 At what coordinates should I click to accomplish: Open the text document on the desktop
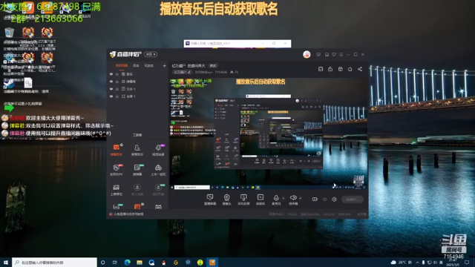click(28, 82)
